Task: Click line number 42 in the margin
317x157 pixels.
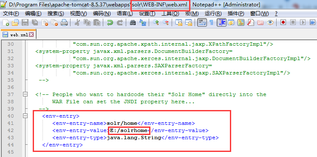Action: point(11,130)
